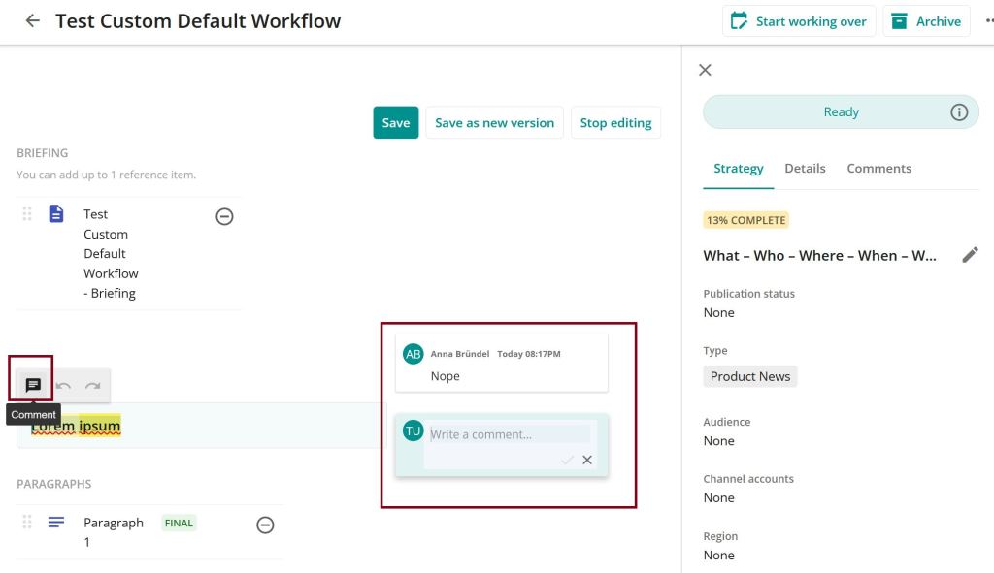994x573 pixels.
Task: Click Stop editing button
Action: point(615,123)
